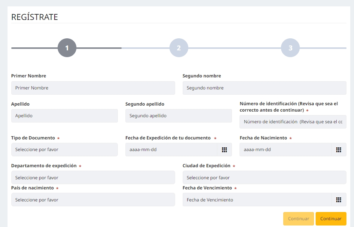This screenshot has width=354, height=227.
Task: Open the calendar icon for Fecha de Vencimiento
Action: (339, 200)
